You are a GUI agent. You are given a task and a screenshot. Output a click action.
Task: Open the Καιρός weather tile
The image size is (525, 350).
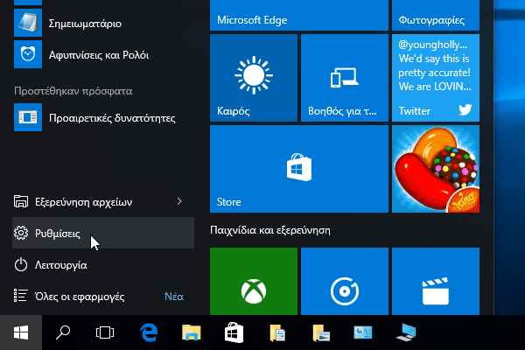point(254,78)
